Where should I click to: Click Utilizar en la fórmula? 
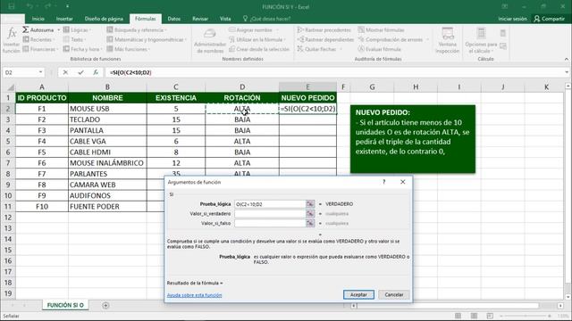(257, 39)
